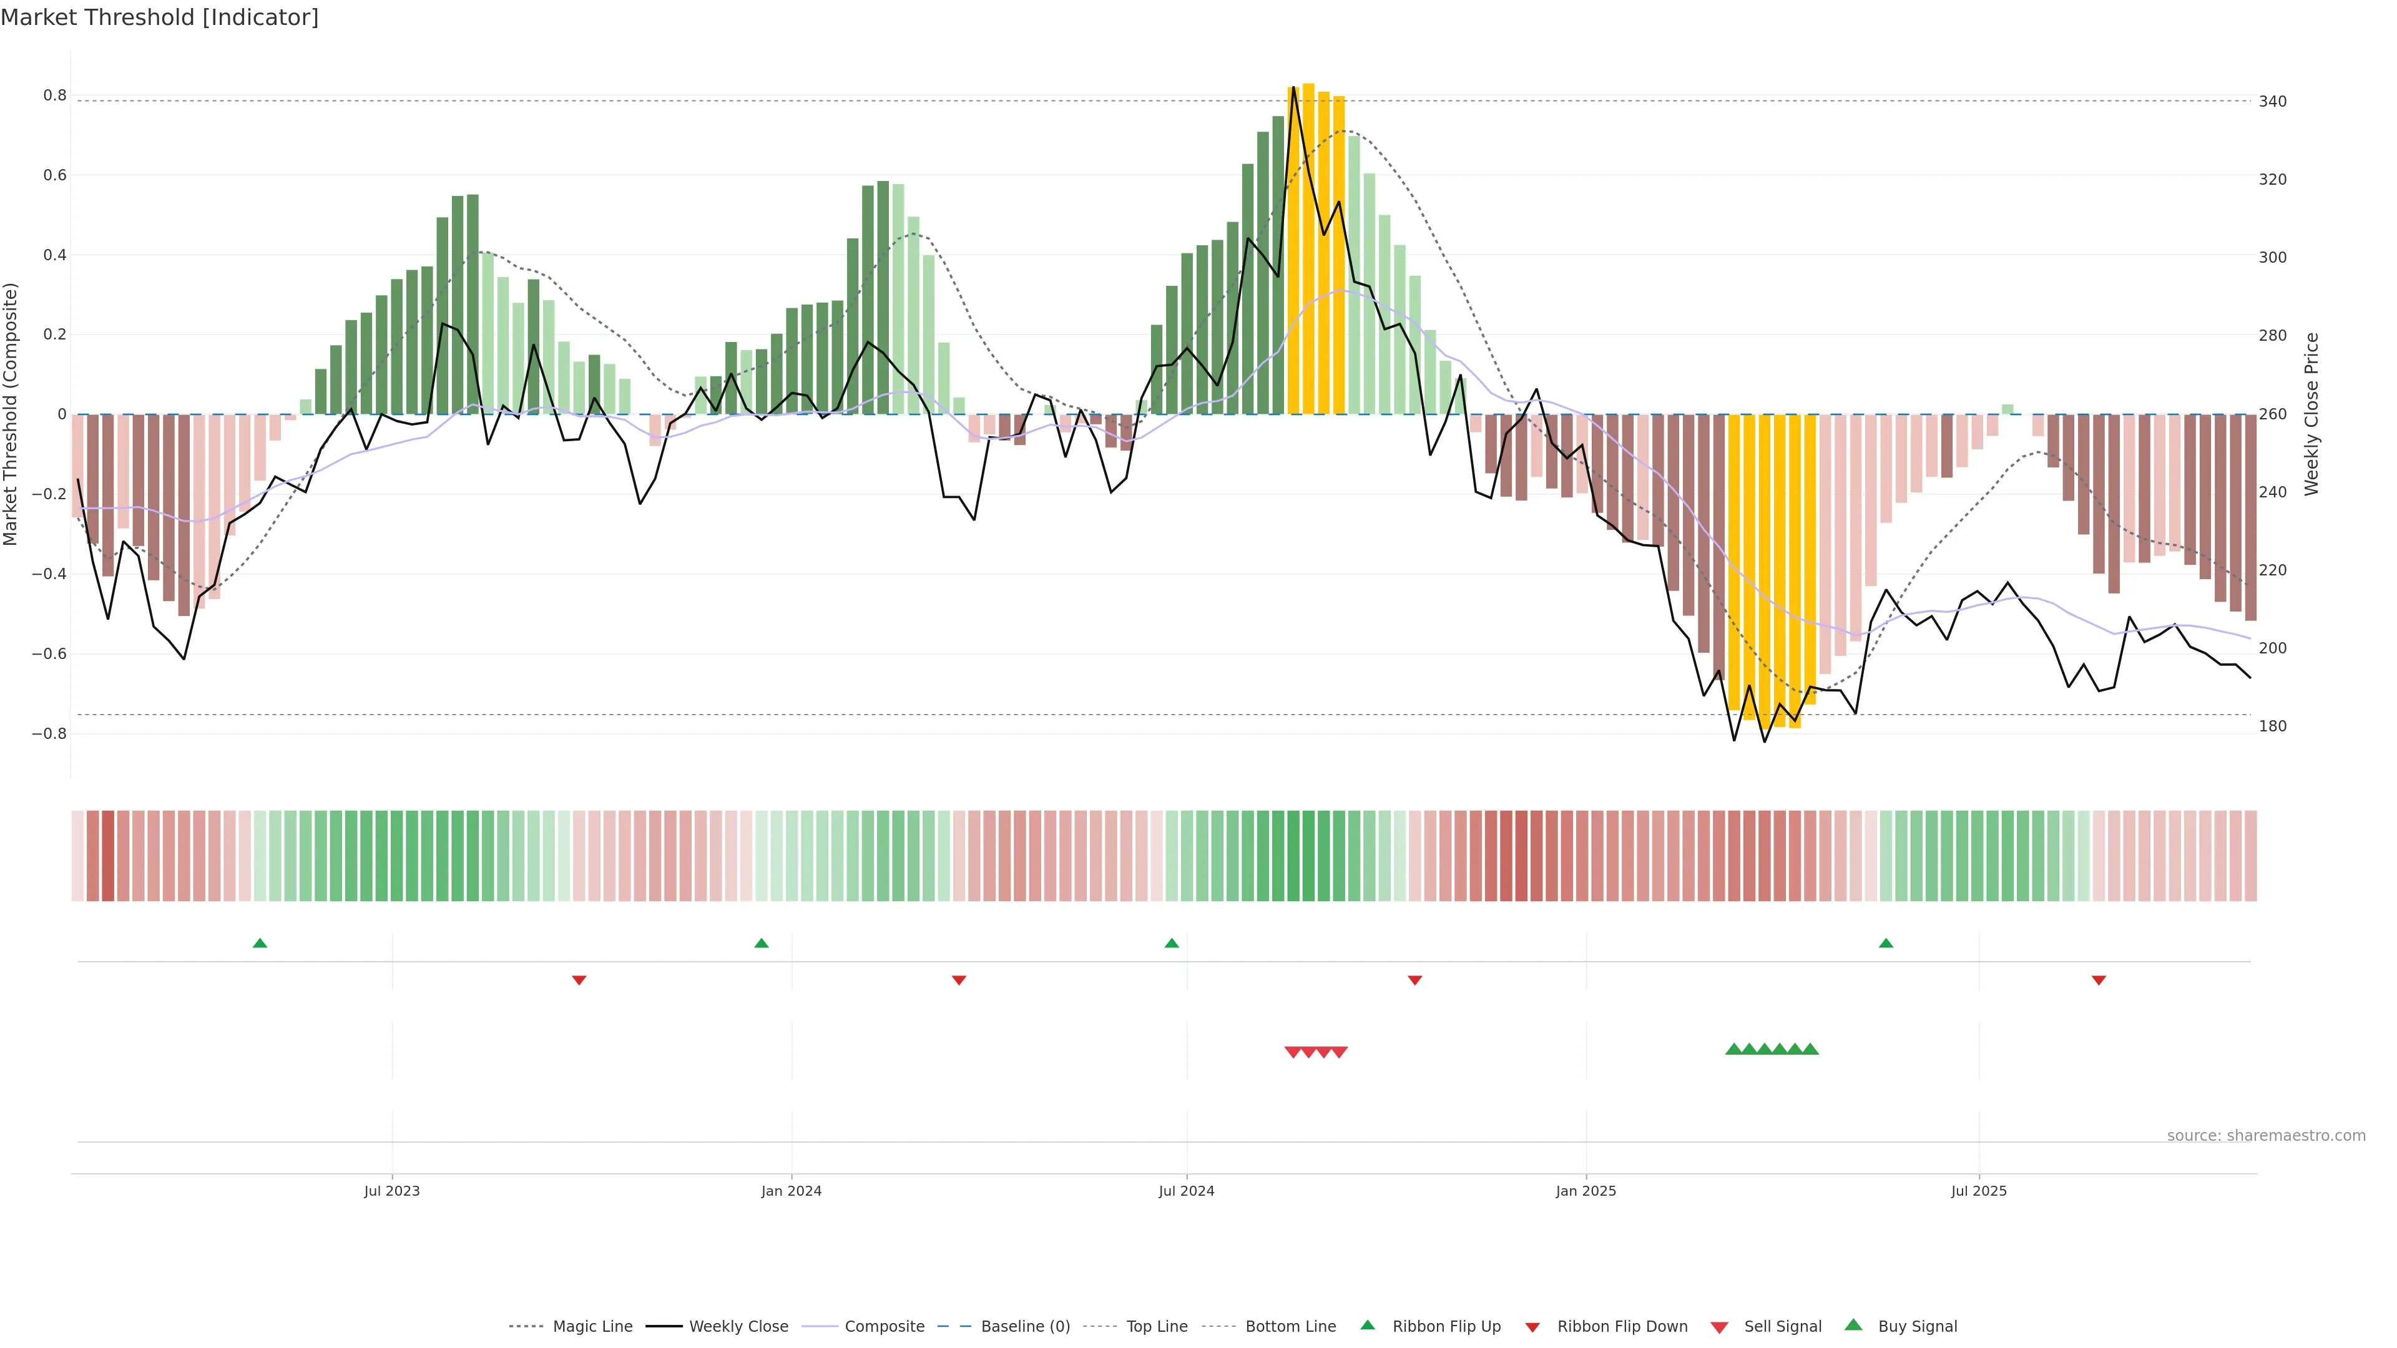Click the ribbon flip down marker after Jul 2025
The height and width of the screenshot is (1348, 2397).
(x=2098, y=980)
